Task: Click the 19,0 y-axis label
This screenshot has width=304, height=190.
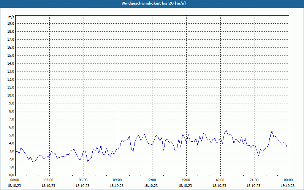Action: tap(11, 24)
